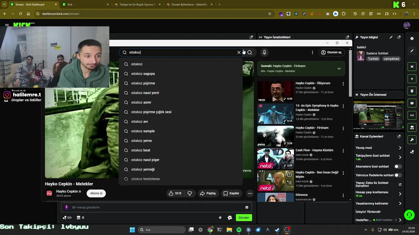This screenshot has height=235, width=419.
Task: Expand Takipçilere özel sohbet arrow
Action: (400, 157)
